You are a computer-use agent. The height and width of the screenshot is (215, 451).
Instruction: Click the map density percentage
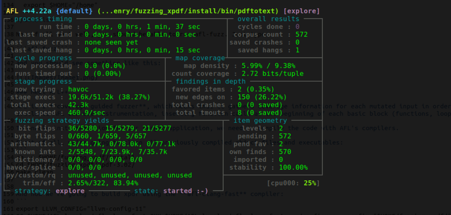[x=268, y=66]
